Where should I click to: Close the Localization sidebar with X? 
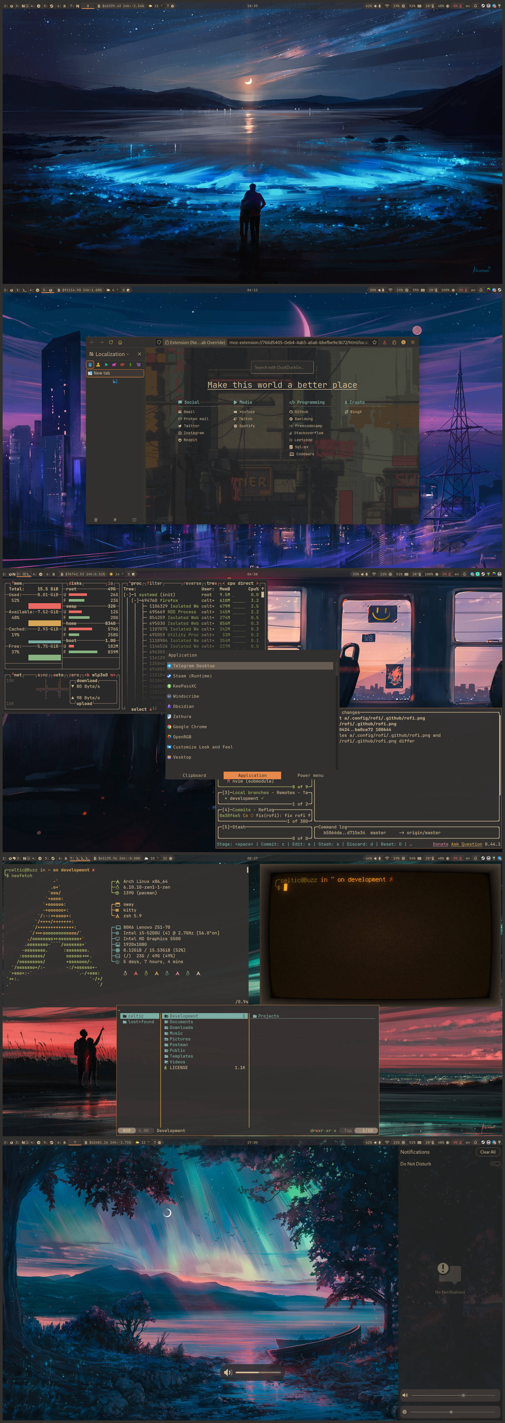click(139, 354)
